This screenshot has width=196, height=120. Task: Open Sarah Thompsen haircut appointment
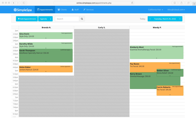[46, 55]
